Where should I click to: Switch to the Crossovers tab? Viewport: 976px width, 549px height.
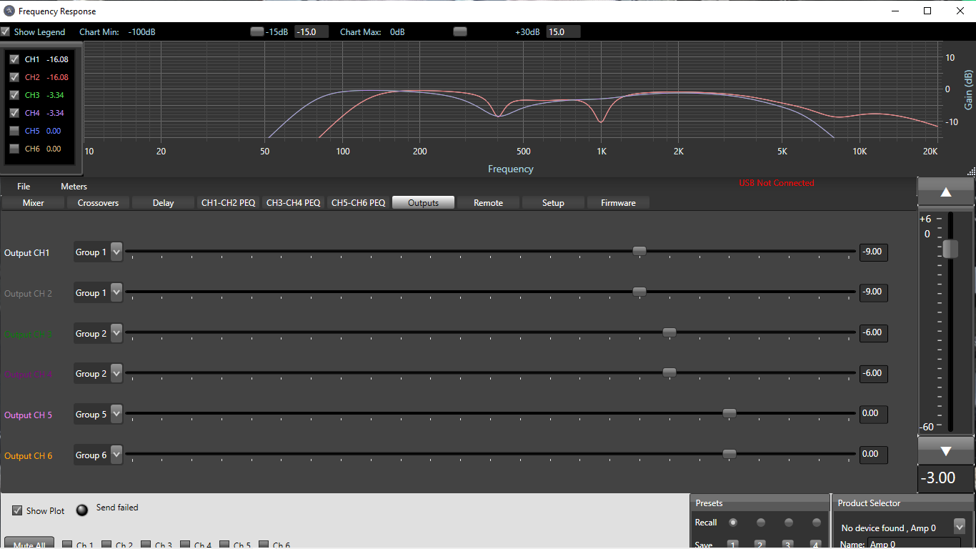[x=98, y=203]
